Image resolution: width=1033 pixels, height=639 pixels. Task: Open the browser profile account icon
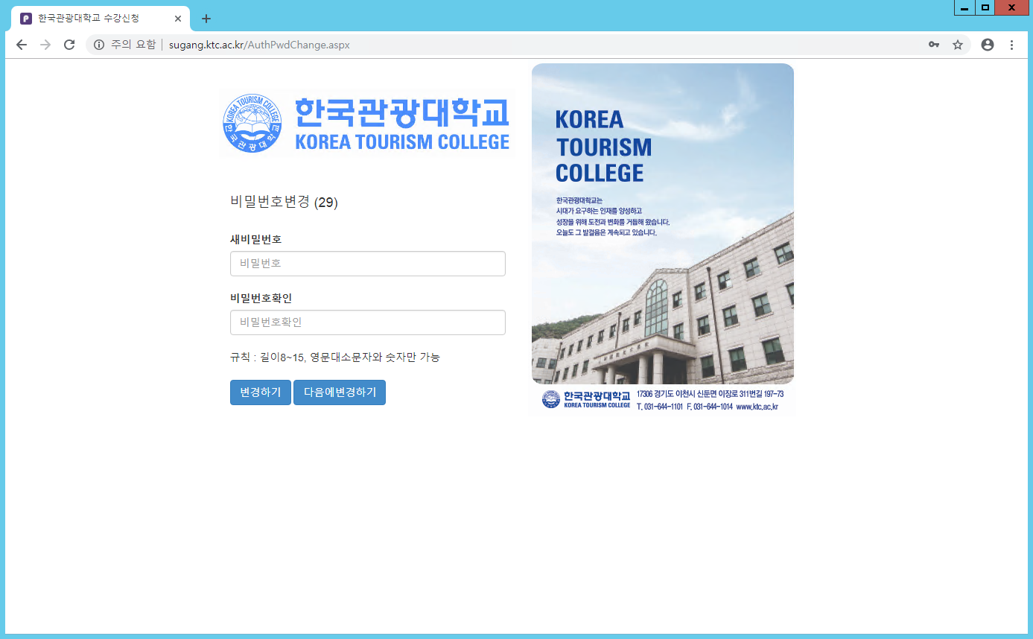pos(987,45)
